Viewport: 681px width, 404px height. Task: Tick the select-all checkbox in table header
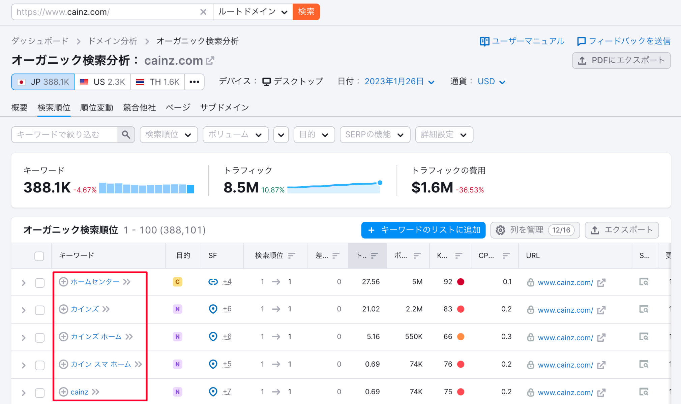point(39,256)
